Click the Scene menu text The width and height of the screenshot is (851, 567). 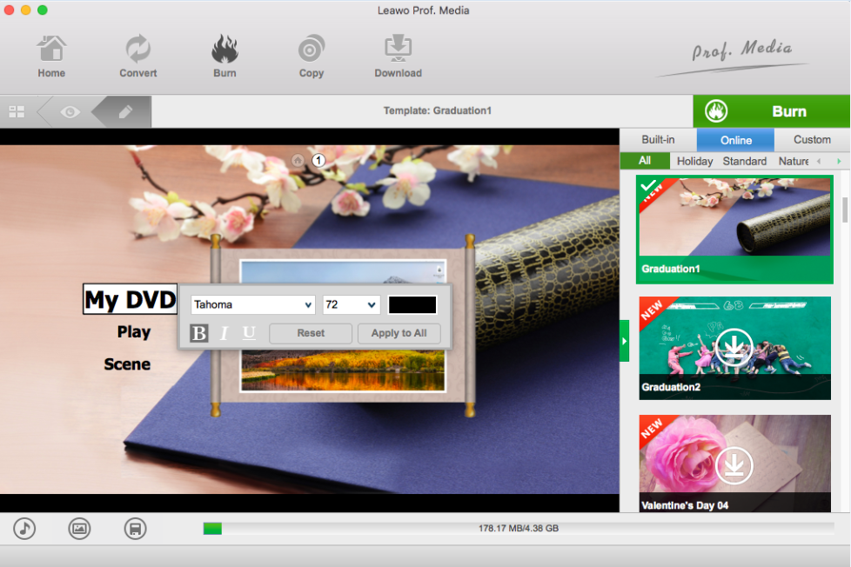127,364
